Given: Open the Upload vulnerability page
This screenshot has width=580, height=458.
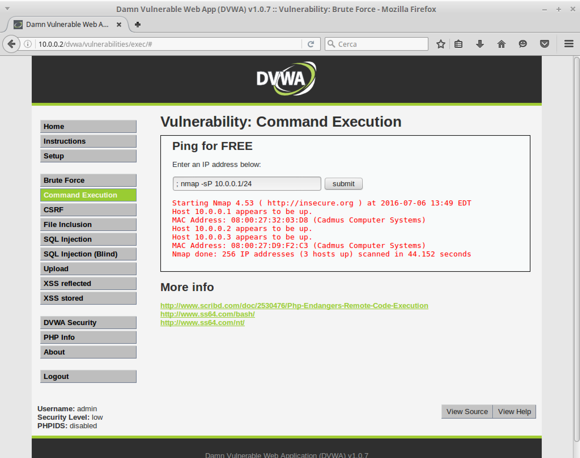Looking at the screenshot, I should [88, 269].
